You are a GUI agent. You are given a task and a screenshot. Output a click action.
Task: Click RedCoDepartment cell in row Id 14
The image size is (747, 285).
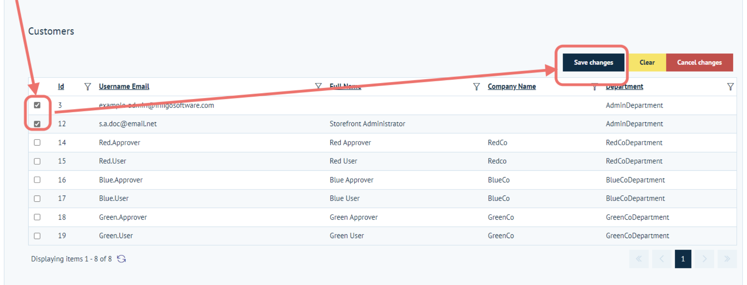(x=634, y=142)
